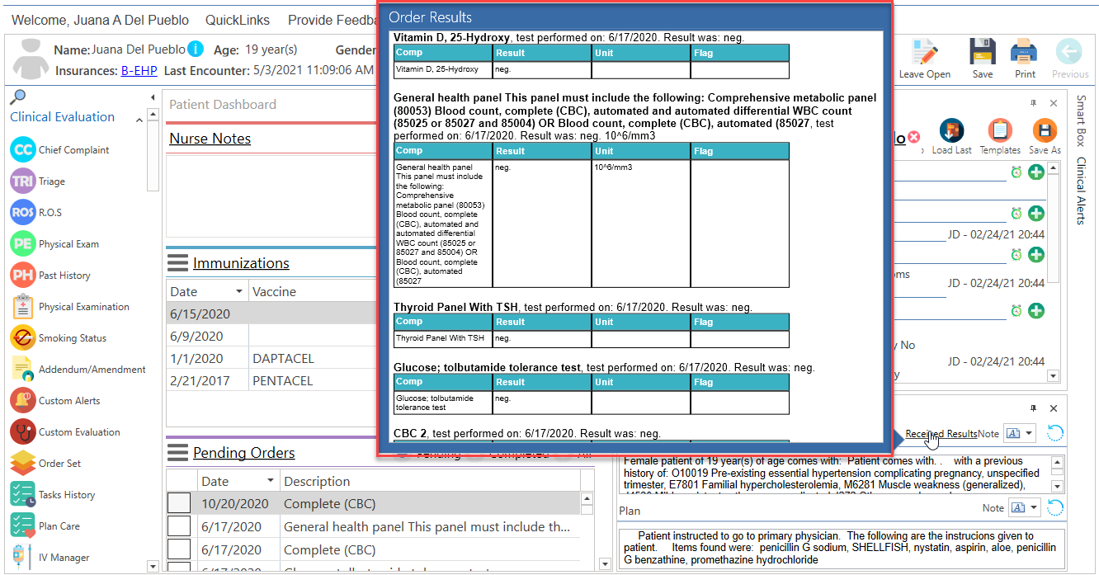Click the patient info icon beside name

click(196, 49)
